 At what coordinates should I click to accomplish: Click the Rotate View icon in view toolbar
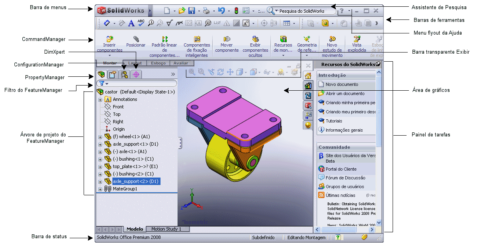pyautogui.click(x=220, y=72)
